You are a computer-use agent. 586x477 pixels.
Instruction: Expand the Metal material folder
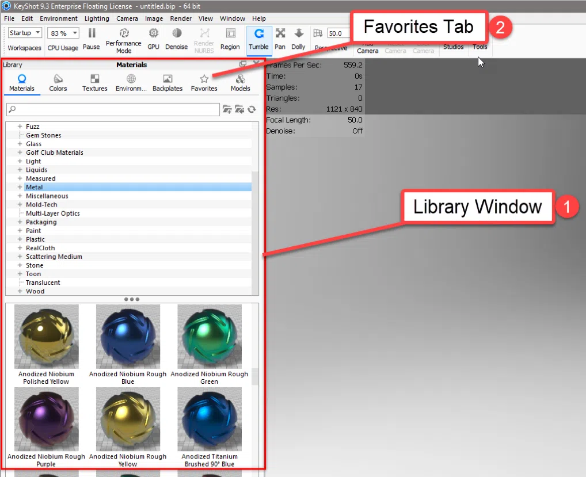[20, 187]
